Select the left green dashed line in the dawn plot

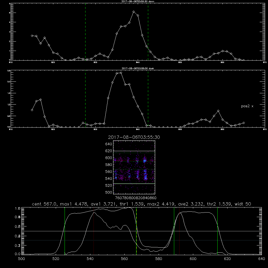click(x=85, y=32)
